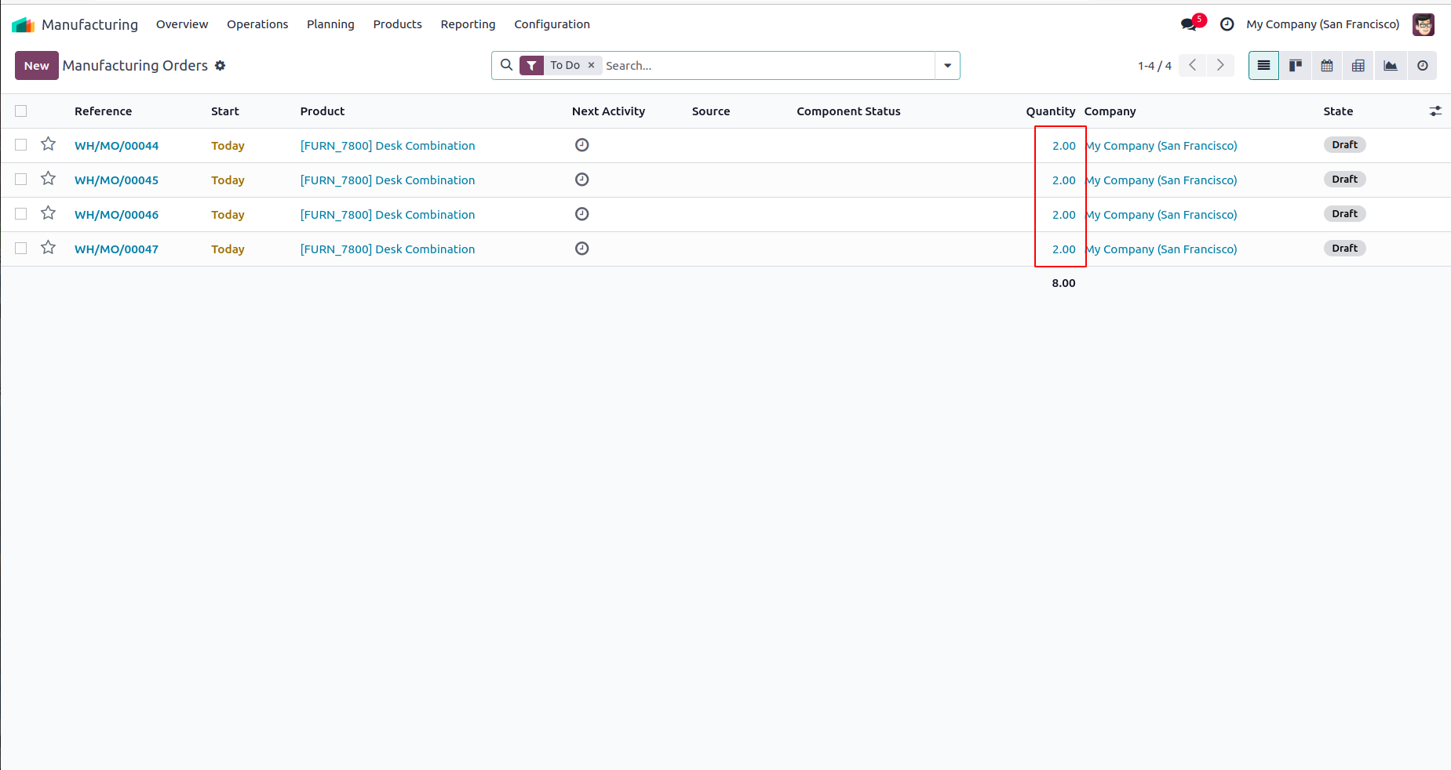Click Draft state badge of WH/MO/00045
Viewport: 1451px width, 770px height.
[x=1344, y=180]
